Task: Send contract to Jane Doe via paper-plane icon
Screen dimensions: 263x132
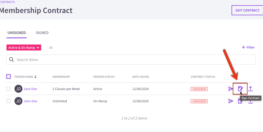Action: (x=231, y=89)
